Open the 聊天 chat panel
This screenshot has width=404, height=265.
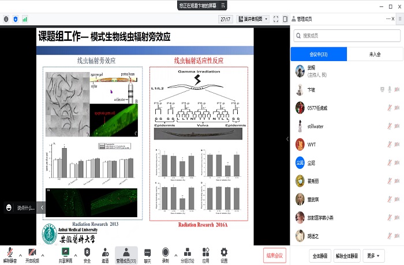coord(147,252)
